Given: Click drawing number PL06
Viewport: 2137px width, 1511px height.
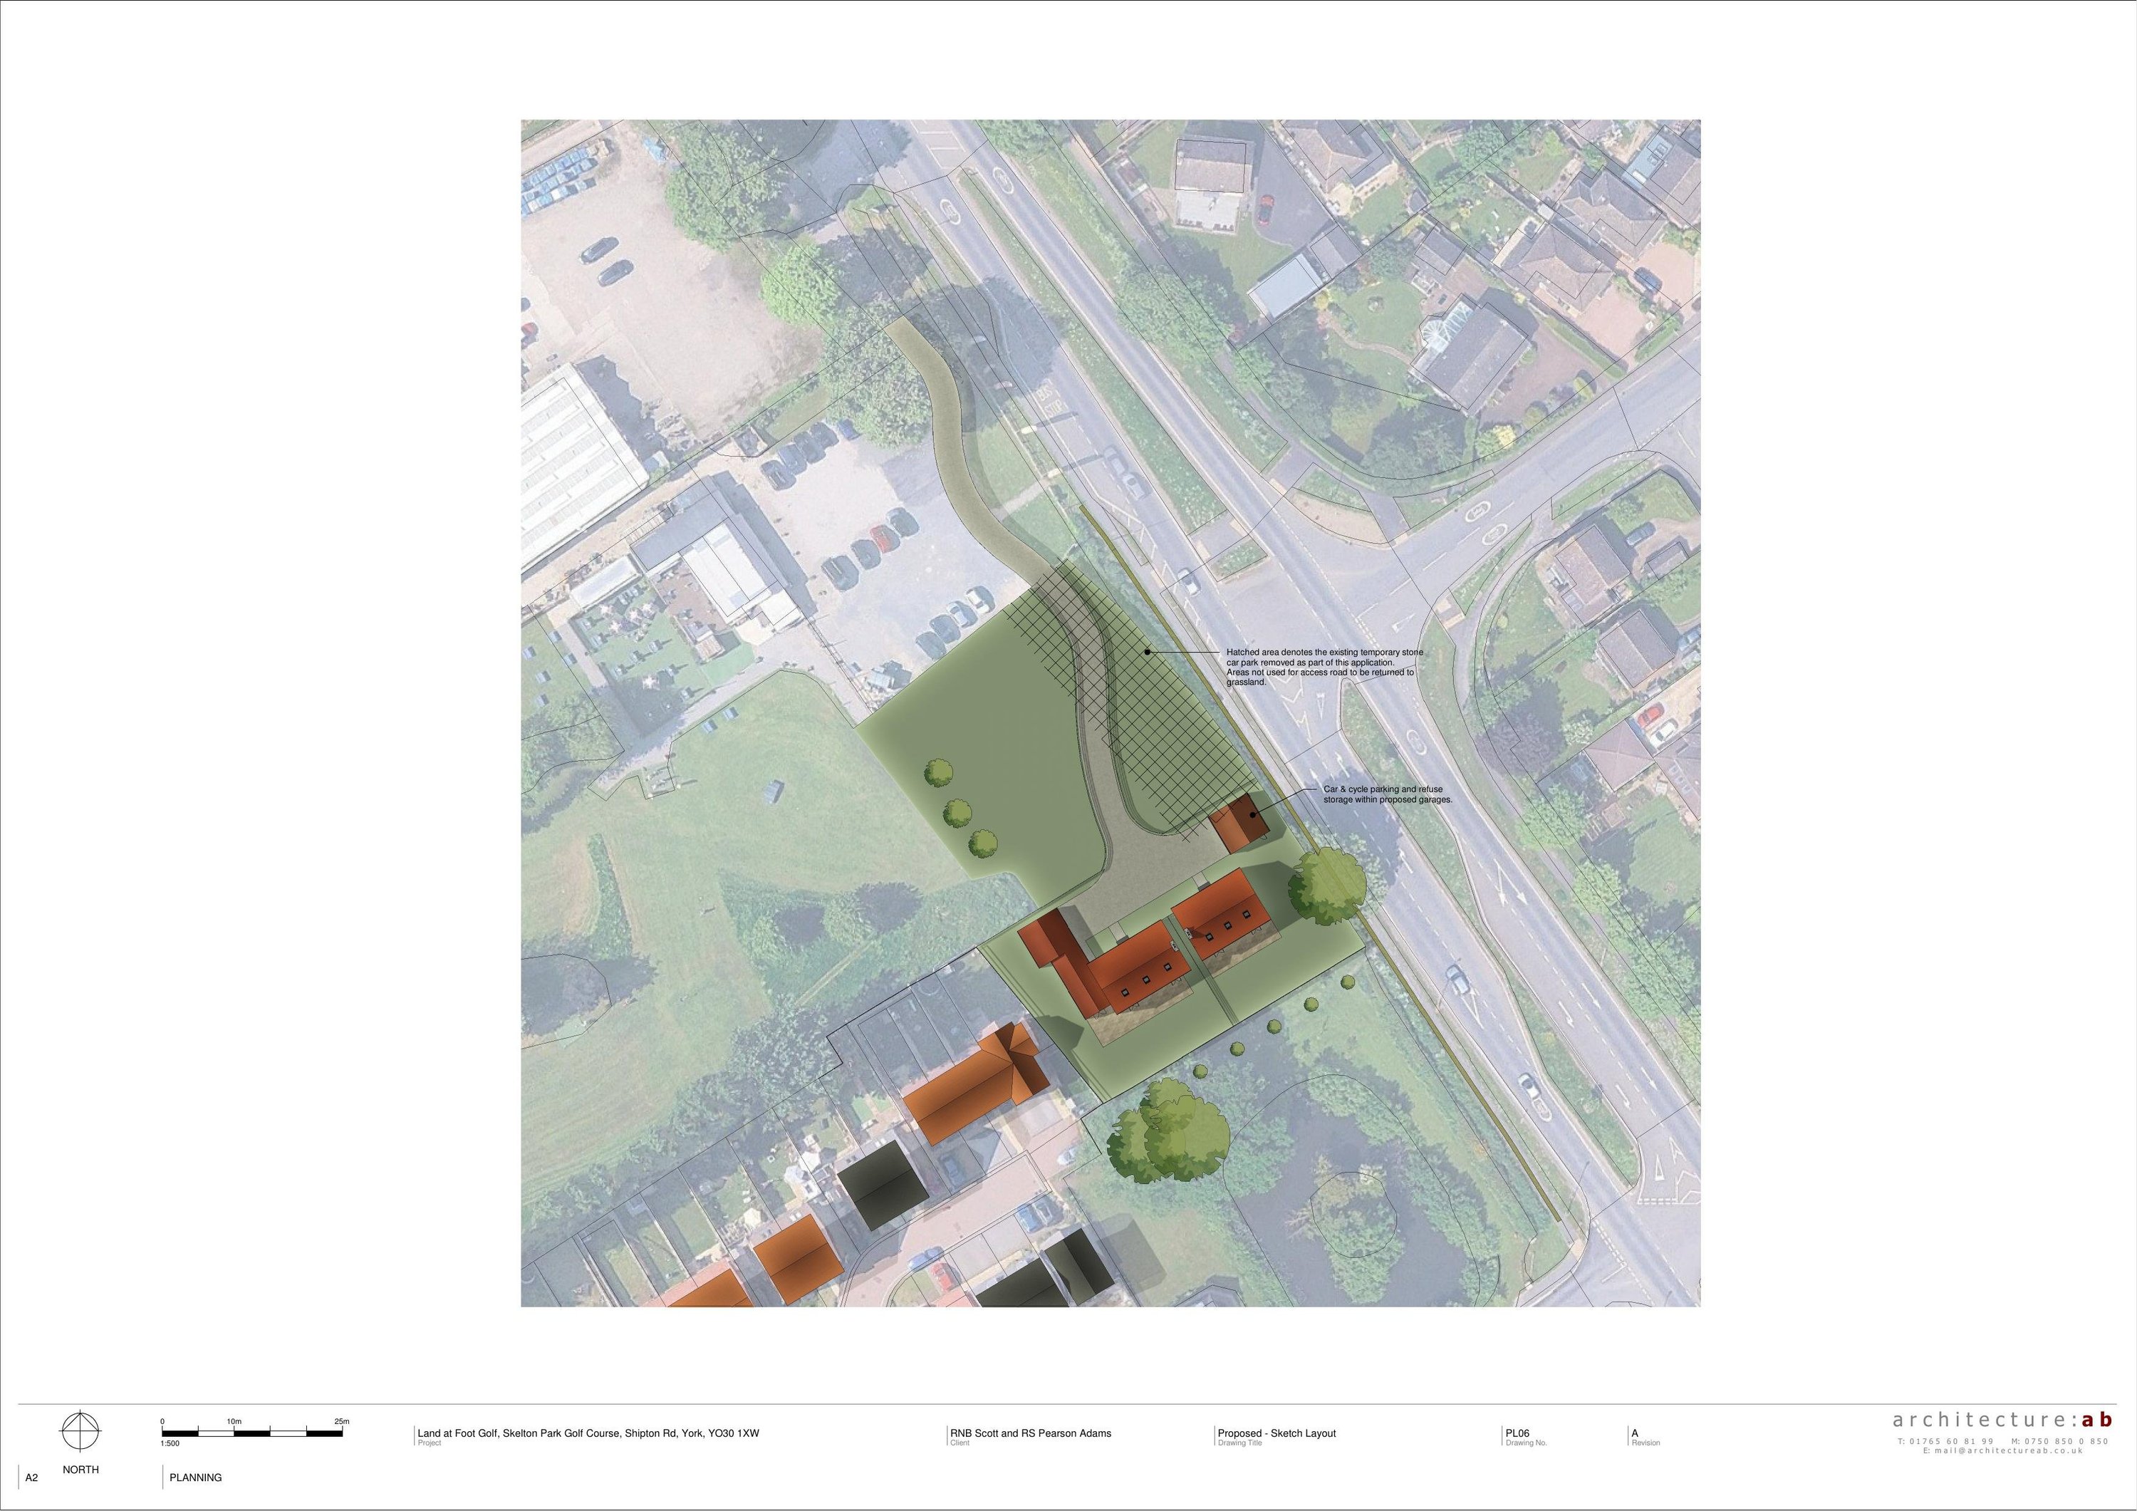Looking at the screenshot, I should 1517,1434.
